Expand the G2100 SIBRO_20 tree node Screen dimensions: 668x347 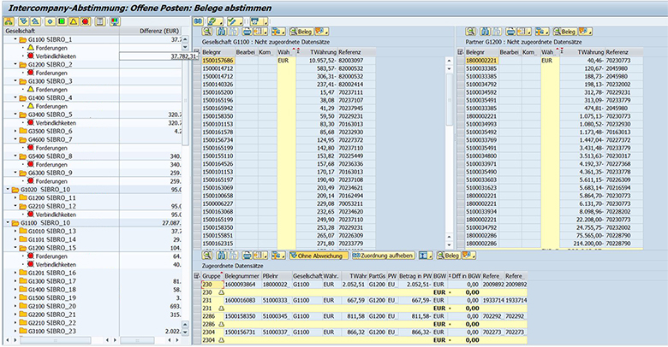click(x=15, y=306)
